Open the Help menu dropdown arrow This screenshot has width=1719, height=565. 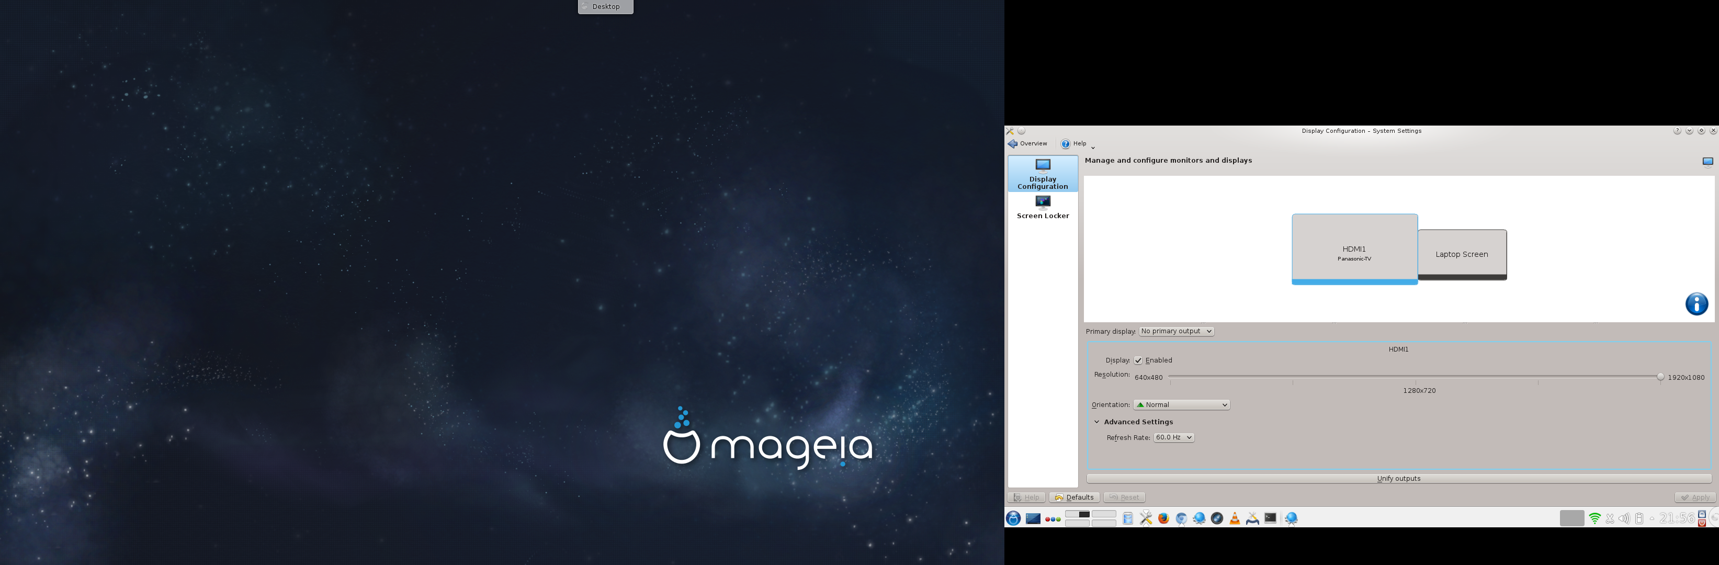coord(1093,147)
